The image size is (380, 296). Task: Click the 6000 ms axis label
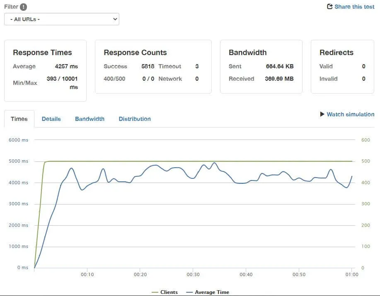point(18,140)
